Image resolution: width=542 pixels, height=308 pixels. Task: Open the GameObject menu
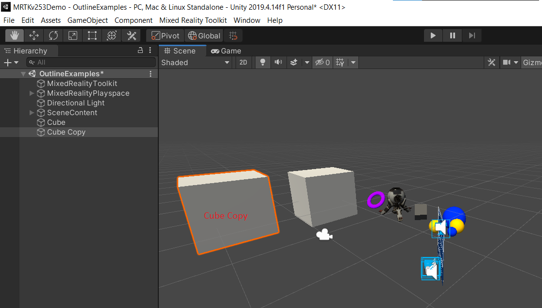point(87,20)
